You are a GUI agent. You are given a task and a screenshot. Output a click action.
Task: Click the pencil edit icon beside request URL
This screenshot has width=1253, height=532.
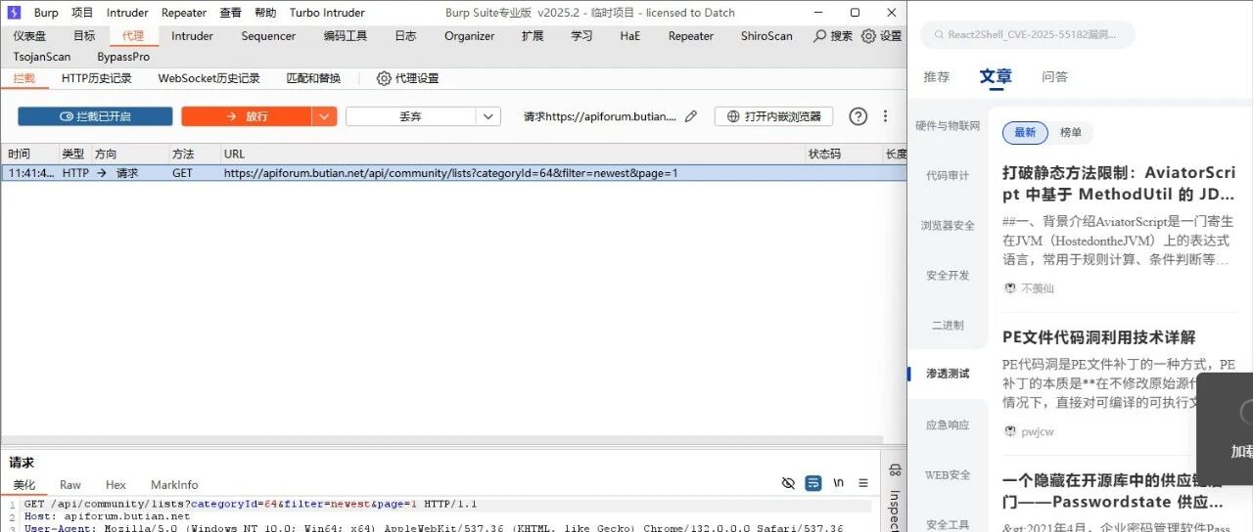691,116
